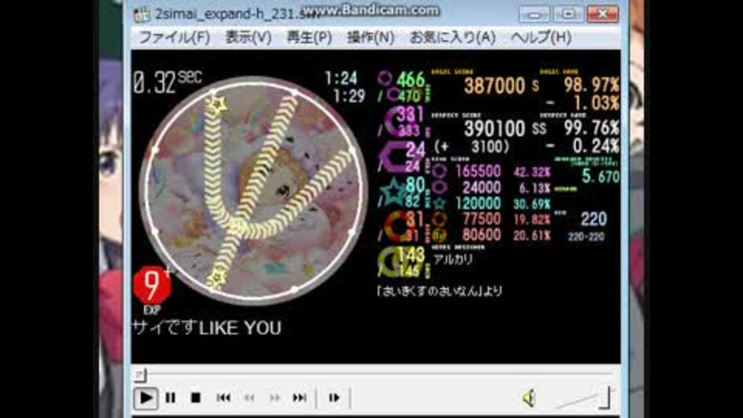Click the rewind button
The image size is (743, 418).
[x=248, y=398]
